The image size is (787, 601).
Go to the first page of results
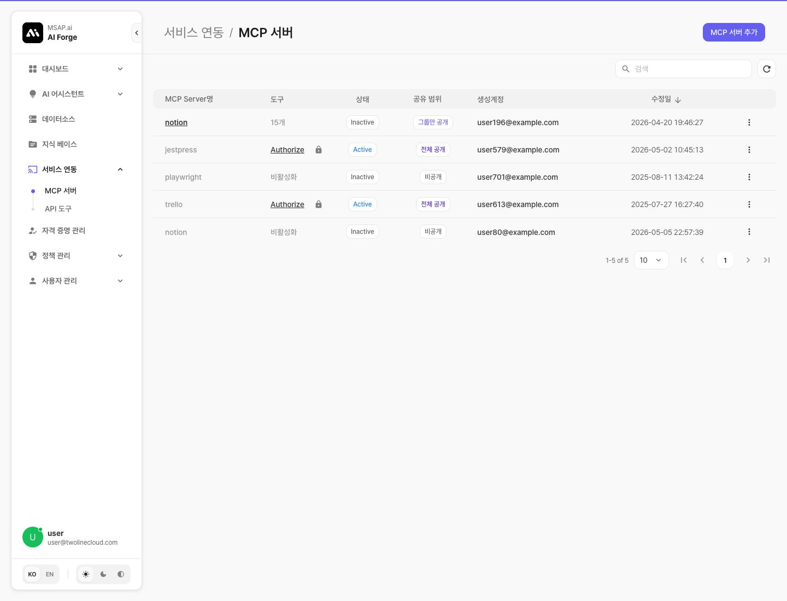point(684,260)
